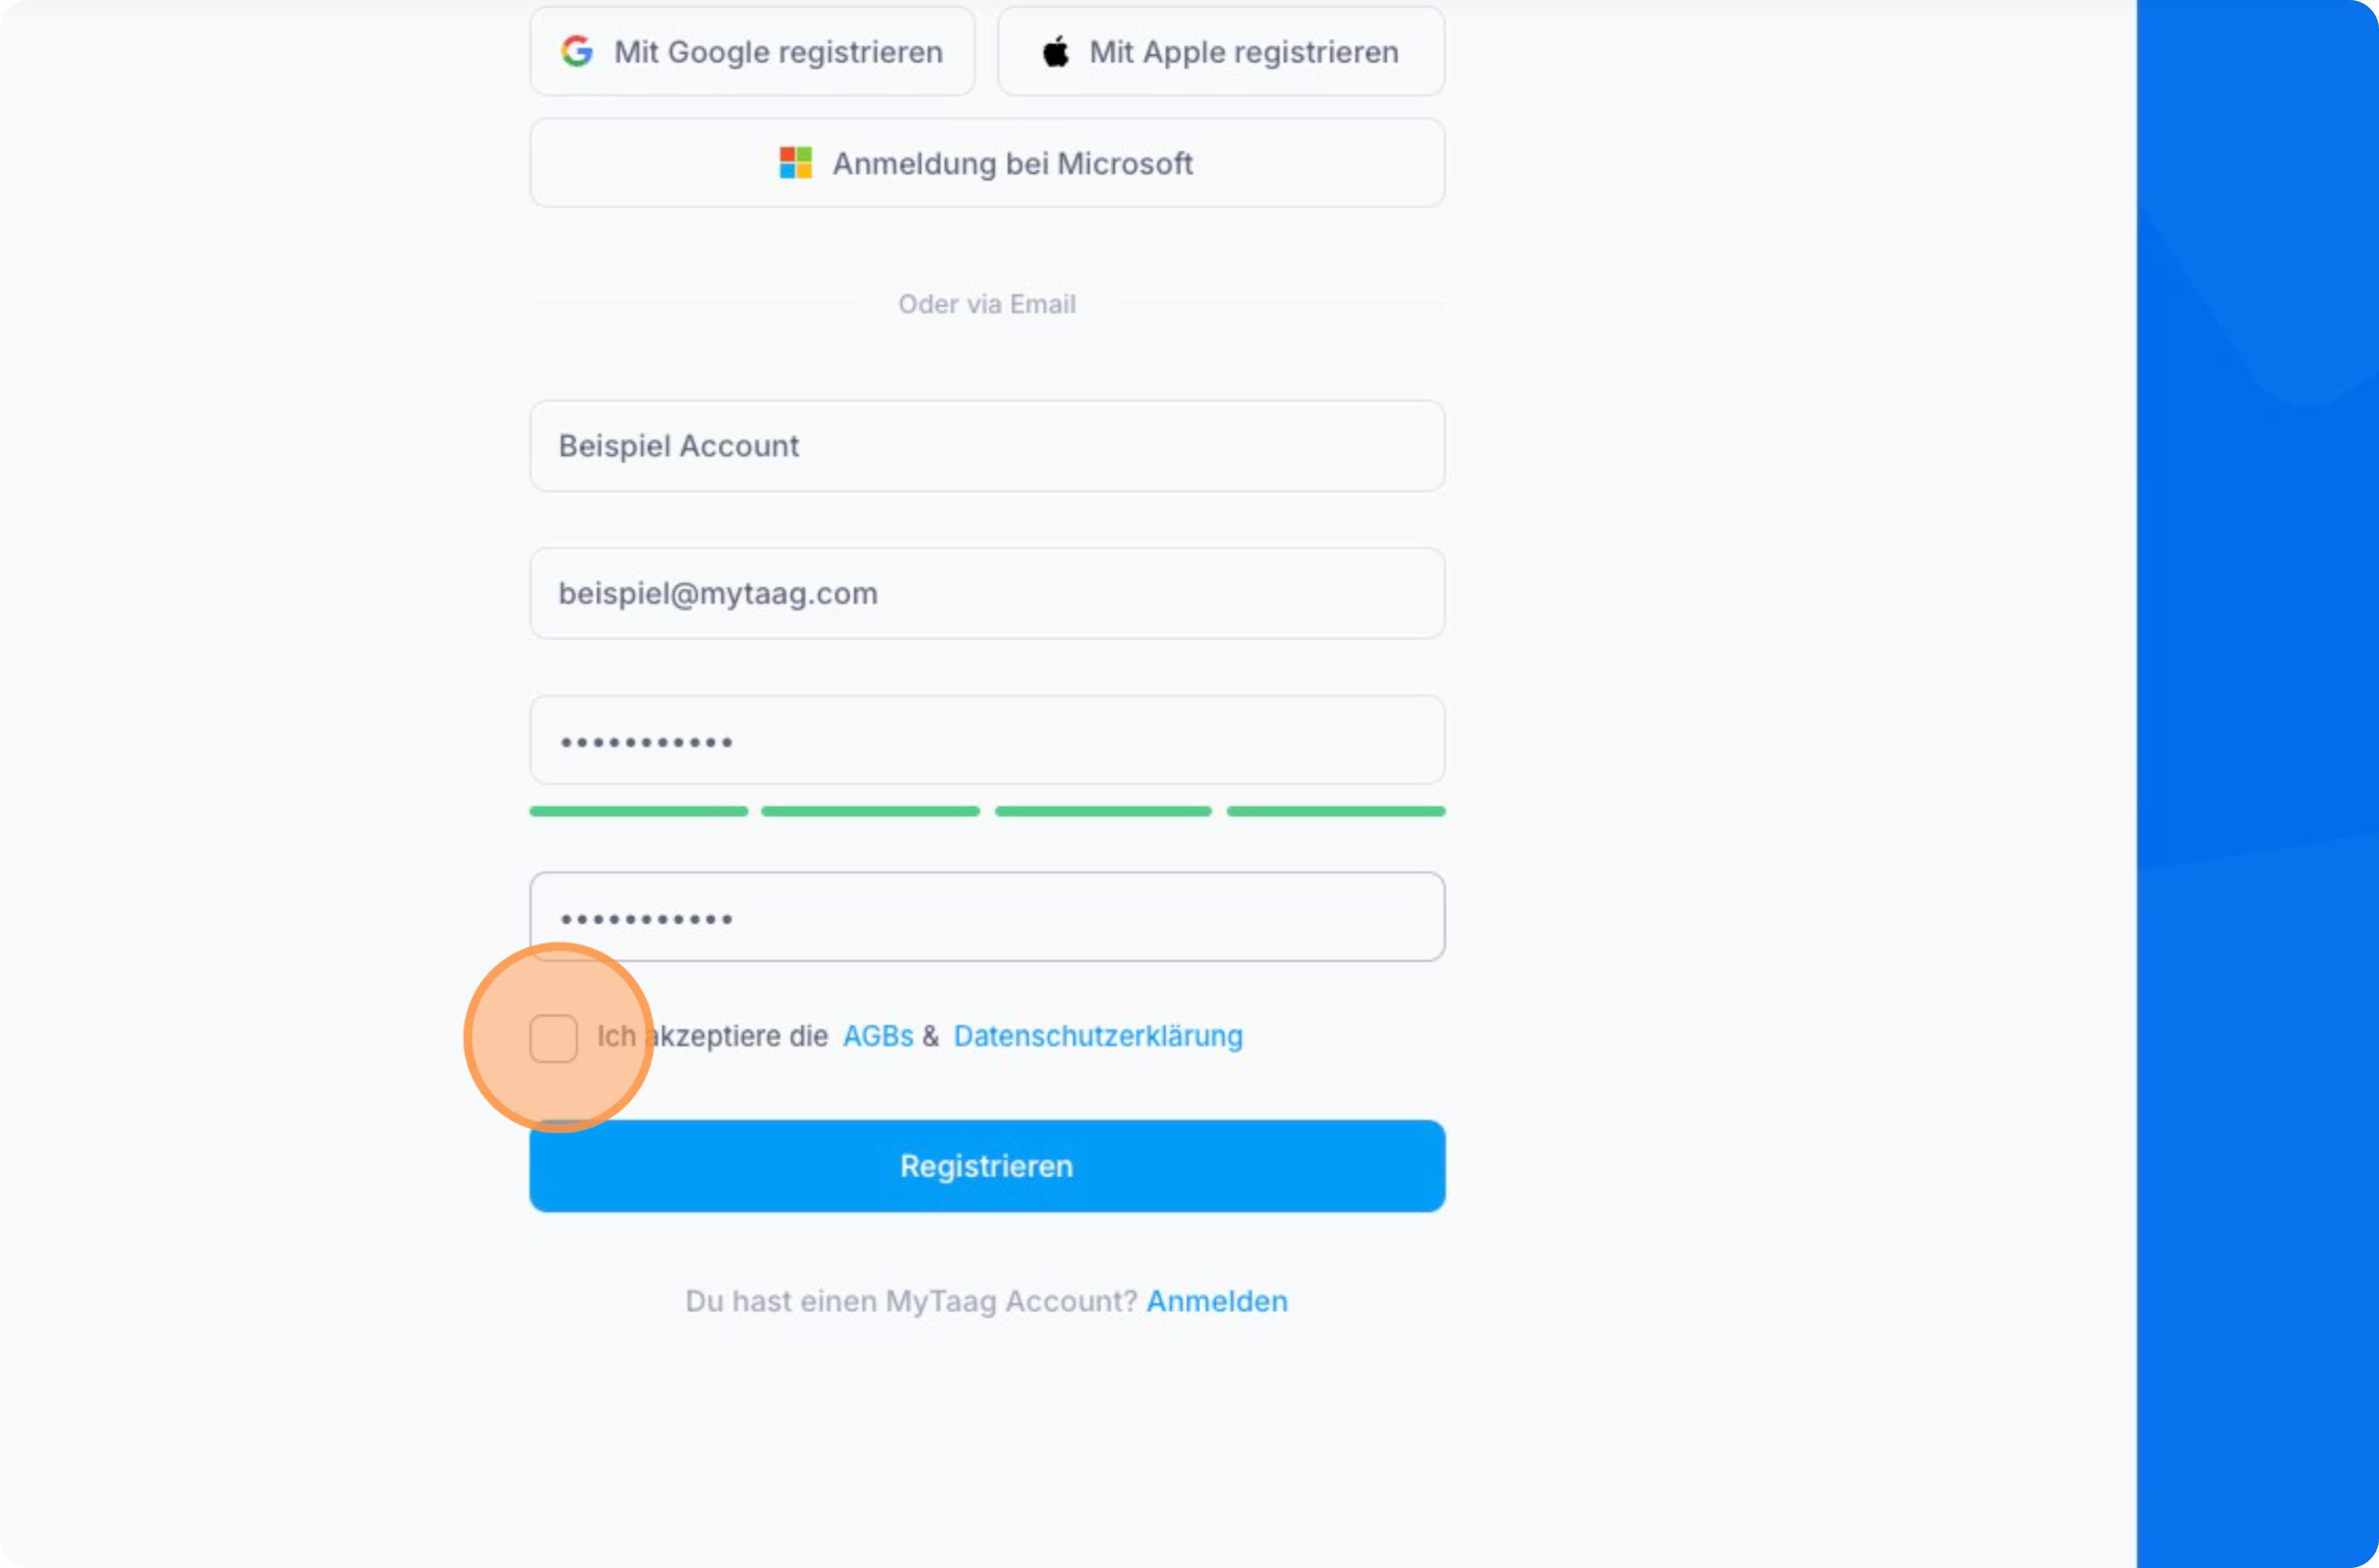Select the first password field
The width and height of the screenshot is (2379, 1568).
point(986,741)
